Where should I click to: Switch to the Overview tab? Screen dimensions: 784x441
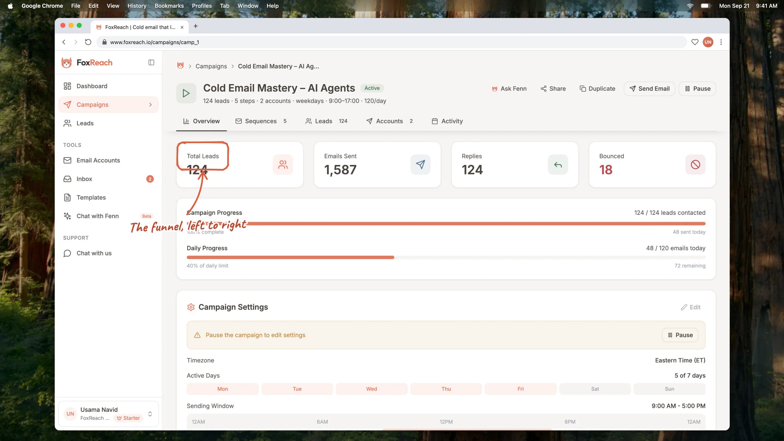[x=201, y=121]
